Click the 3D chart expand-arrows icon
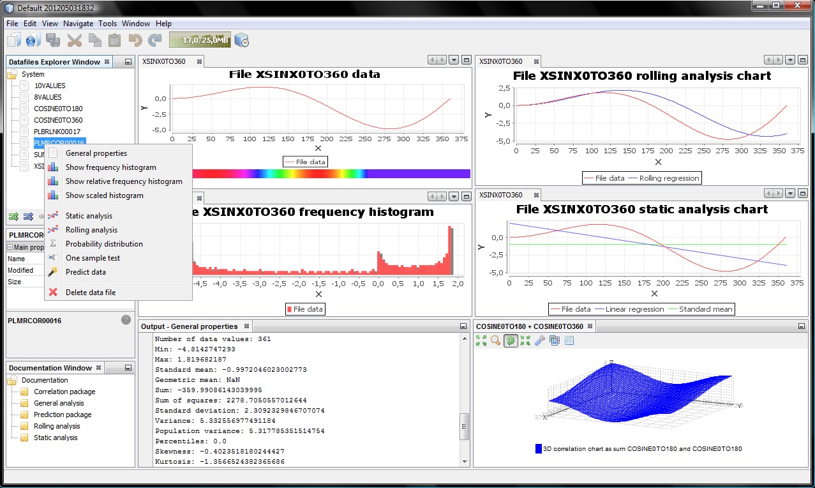The height and width of the screenshot is (488, 815). click(481, 340)
